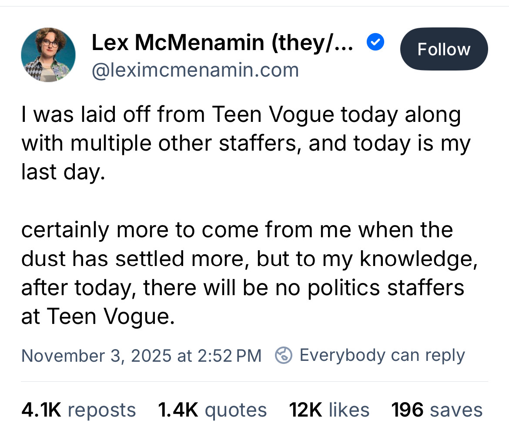Image resolution: width=509 pixels, height=434 pixels.
Task: Click the globe reply-settings icon
Action: point(283,356)
